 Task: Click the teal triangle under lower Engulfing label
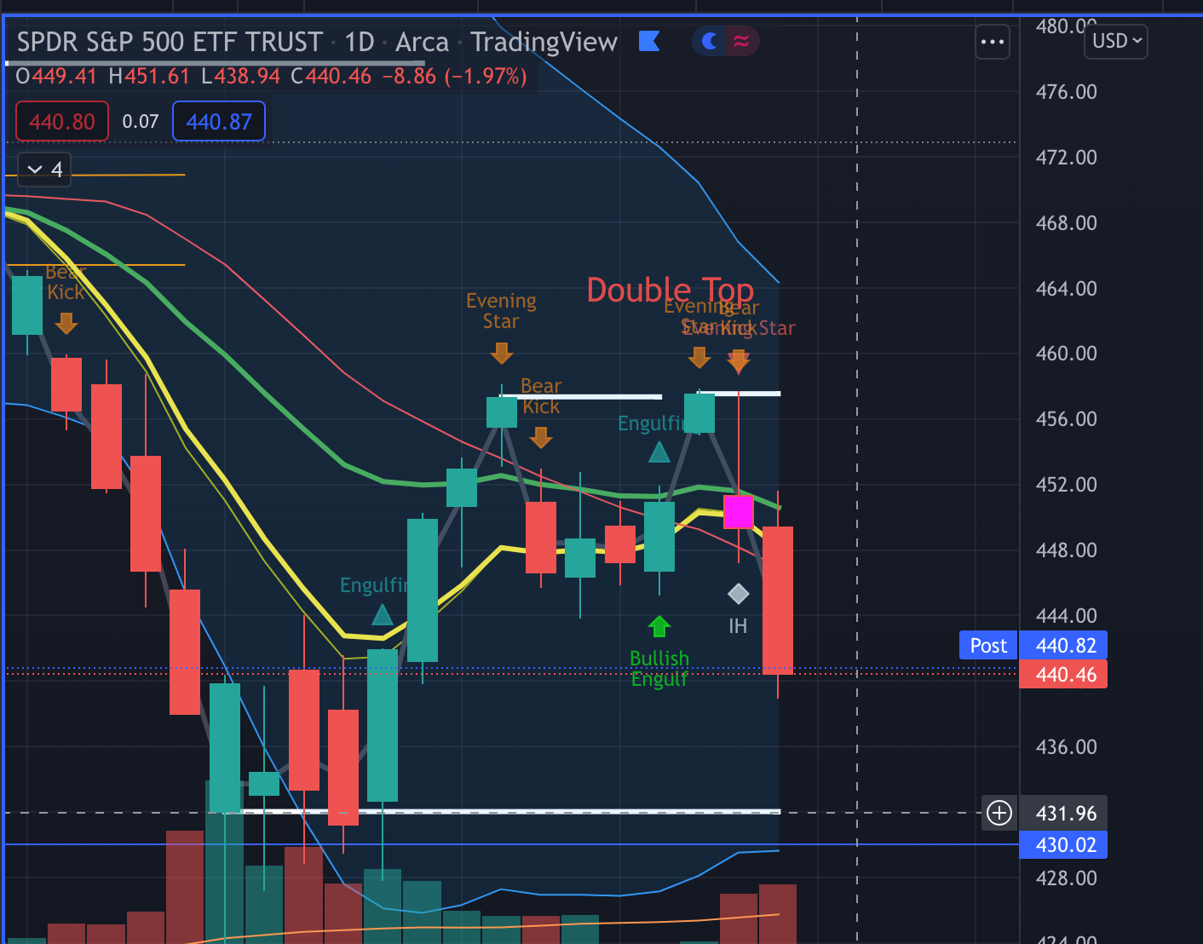point(383,614)
